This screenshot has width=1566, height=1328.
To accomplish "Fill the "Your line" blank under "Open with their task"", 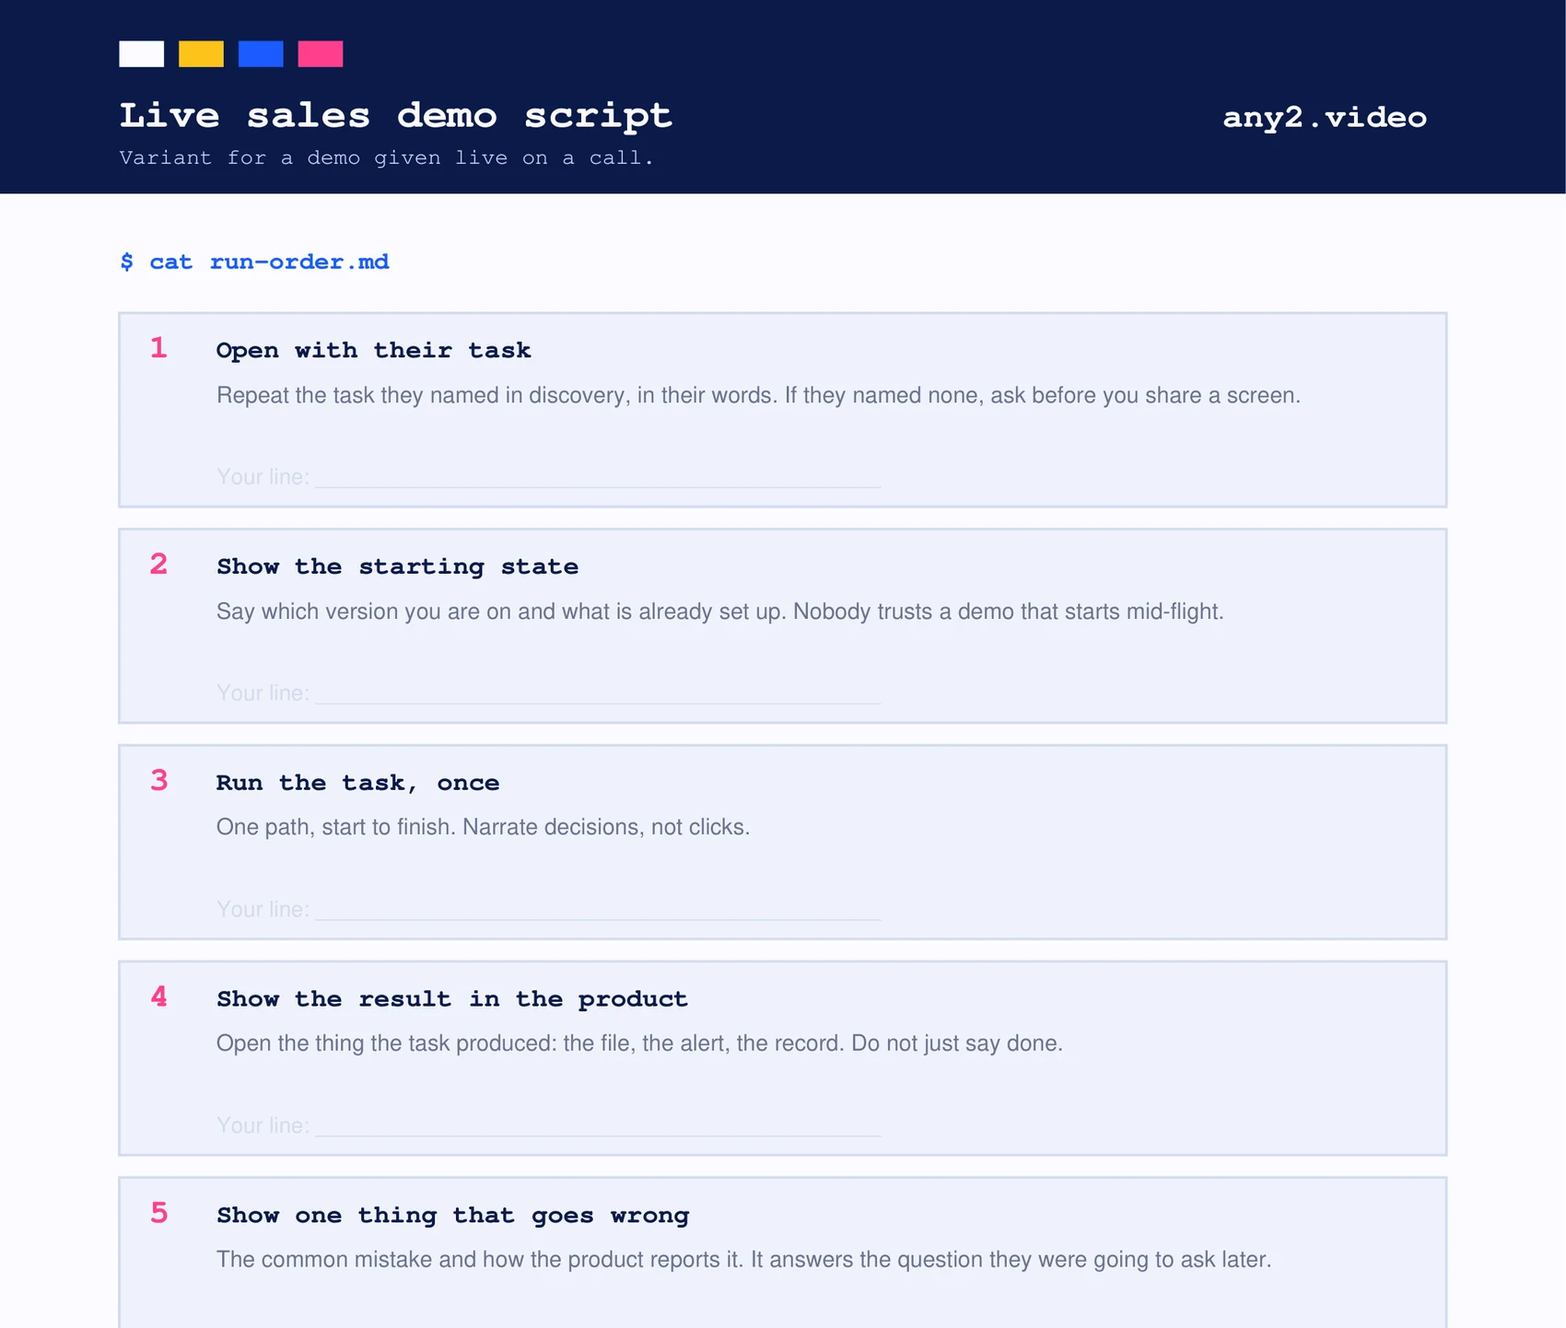I will pos(598,477).
